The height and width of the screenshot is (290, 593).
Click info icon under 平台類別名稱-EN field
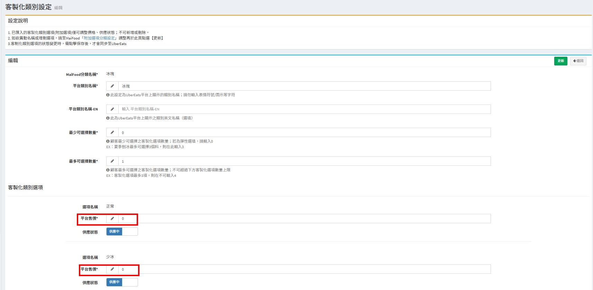click(108, 118)
